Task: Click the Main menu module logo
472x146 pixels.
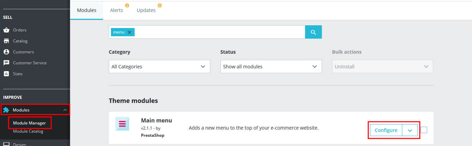Action: [122, 124]
